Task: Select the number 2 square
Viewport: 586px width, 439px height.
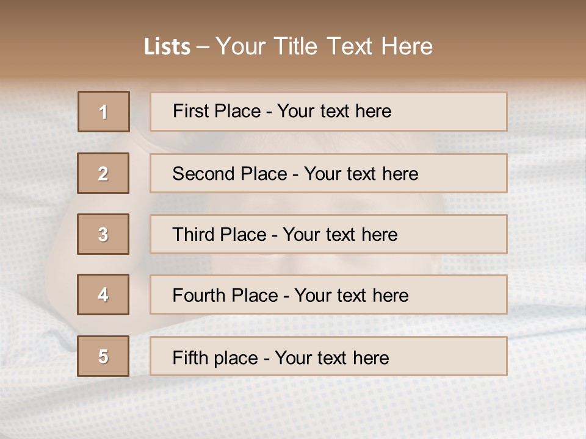Action: click(x=103, y=173)
